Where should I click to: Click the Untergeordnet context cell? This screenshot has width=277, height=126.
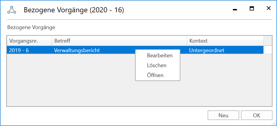coord(207,50)
